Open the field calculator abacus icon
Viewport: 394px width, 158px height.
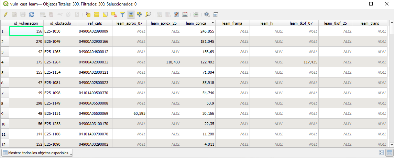pyautogui.click(x=185, y=14)
